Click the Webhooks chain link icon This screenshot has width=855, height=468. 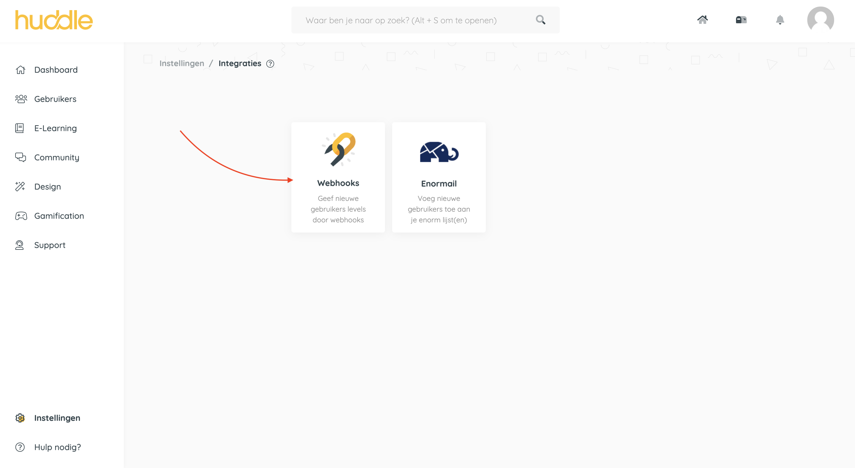pos(338,149)
